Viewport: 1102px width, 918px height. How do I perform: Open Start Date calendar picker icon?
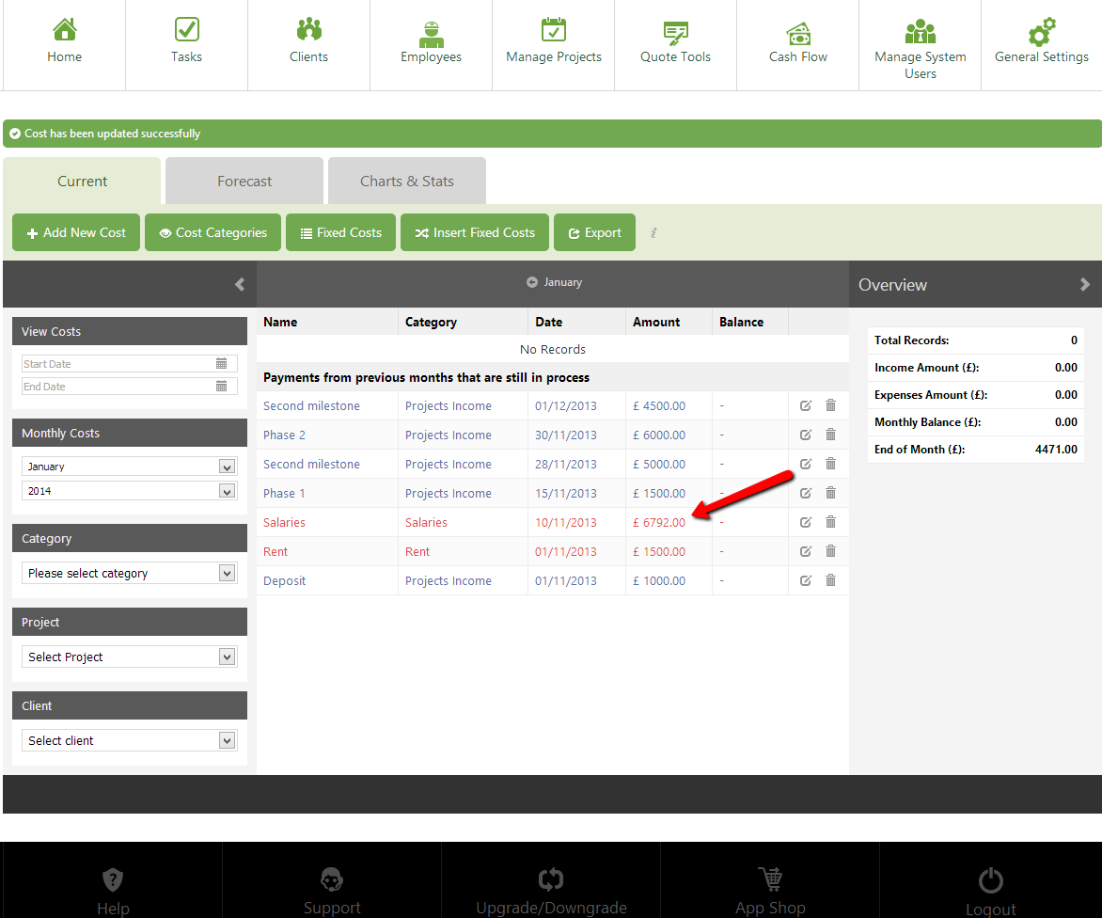(221, 363)
